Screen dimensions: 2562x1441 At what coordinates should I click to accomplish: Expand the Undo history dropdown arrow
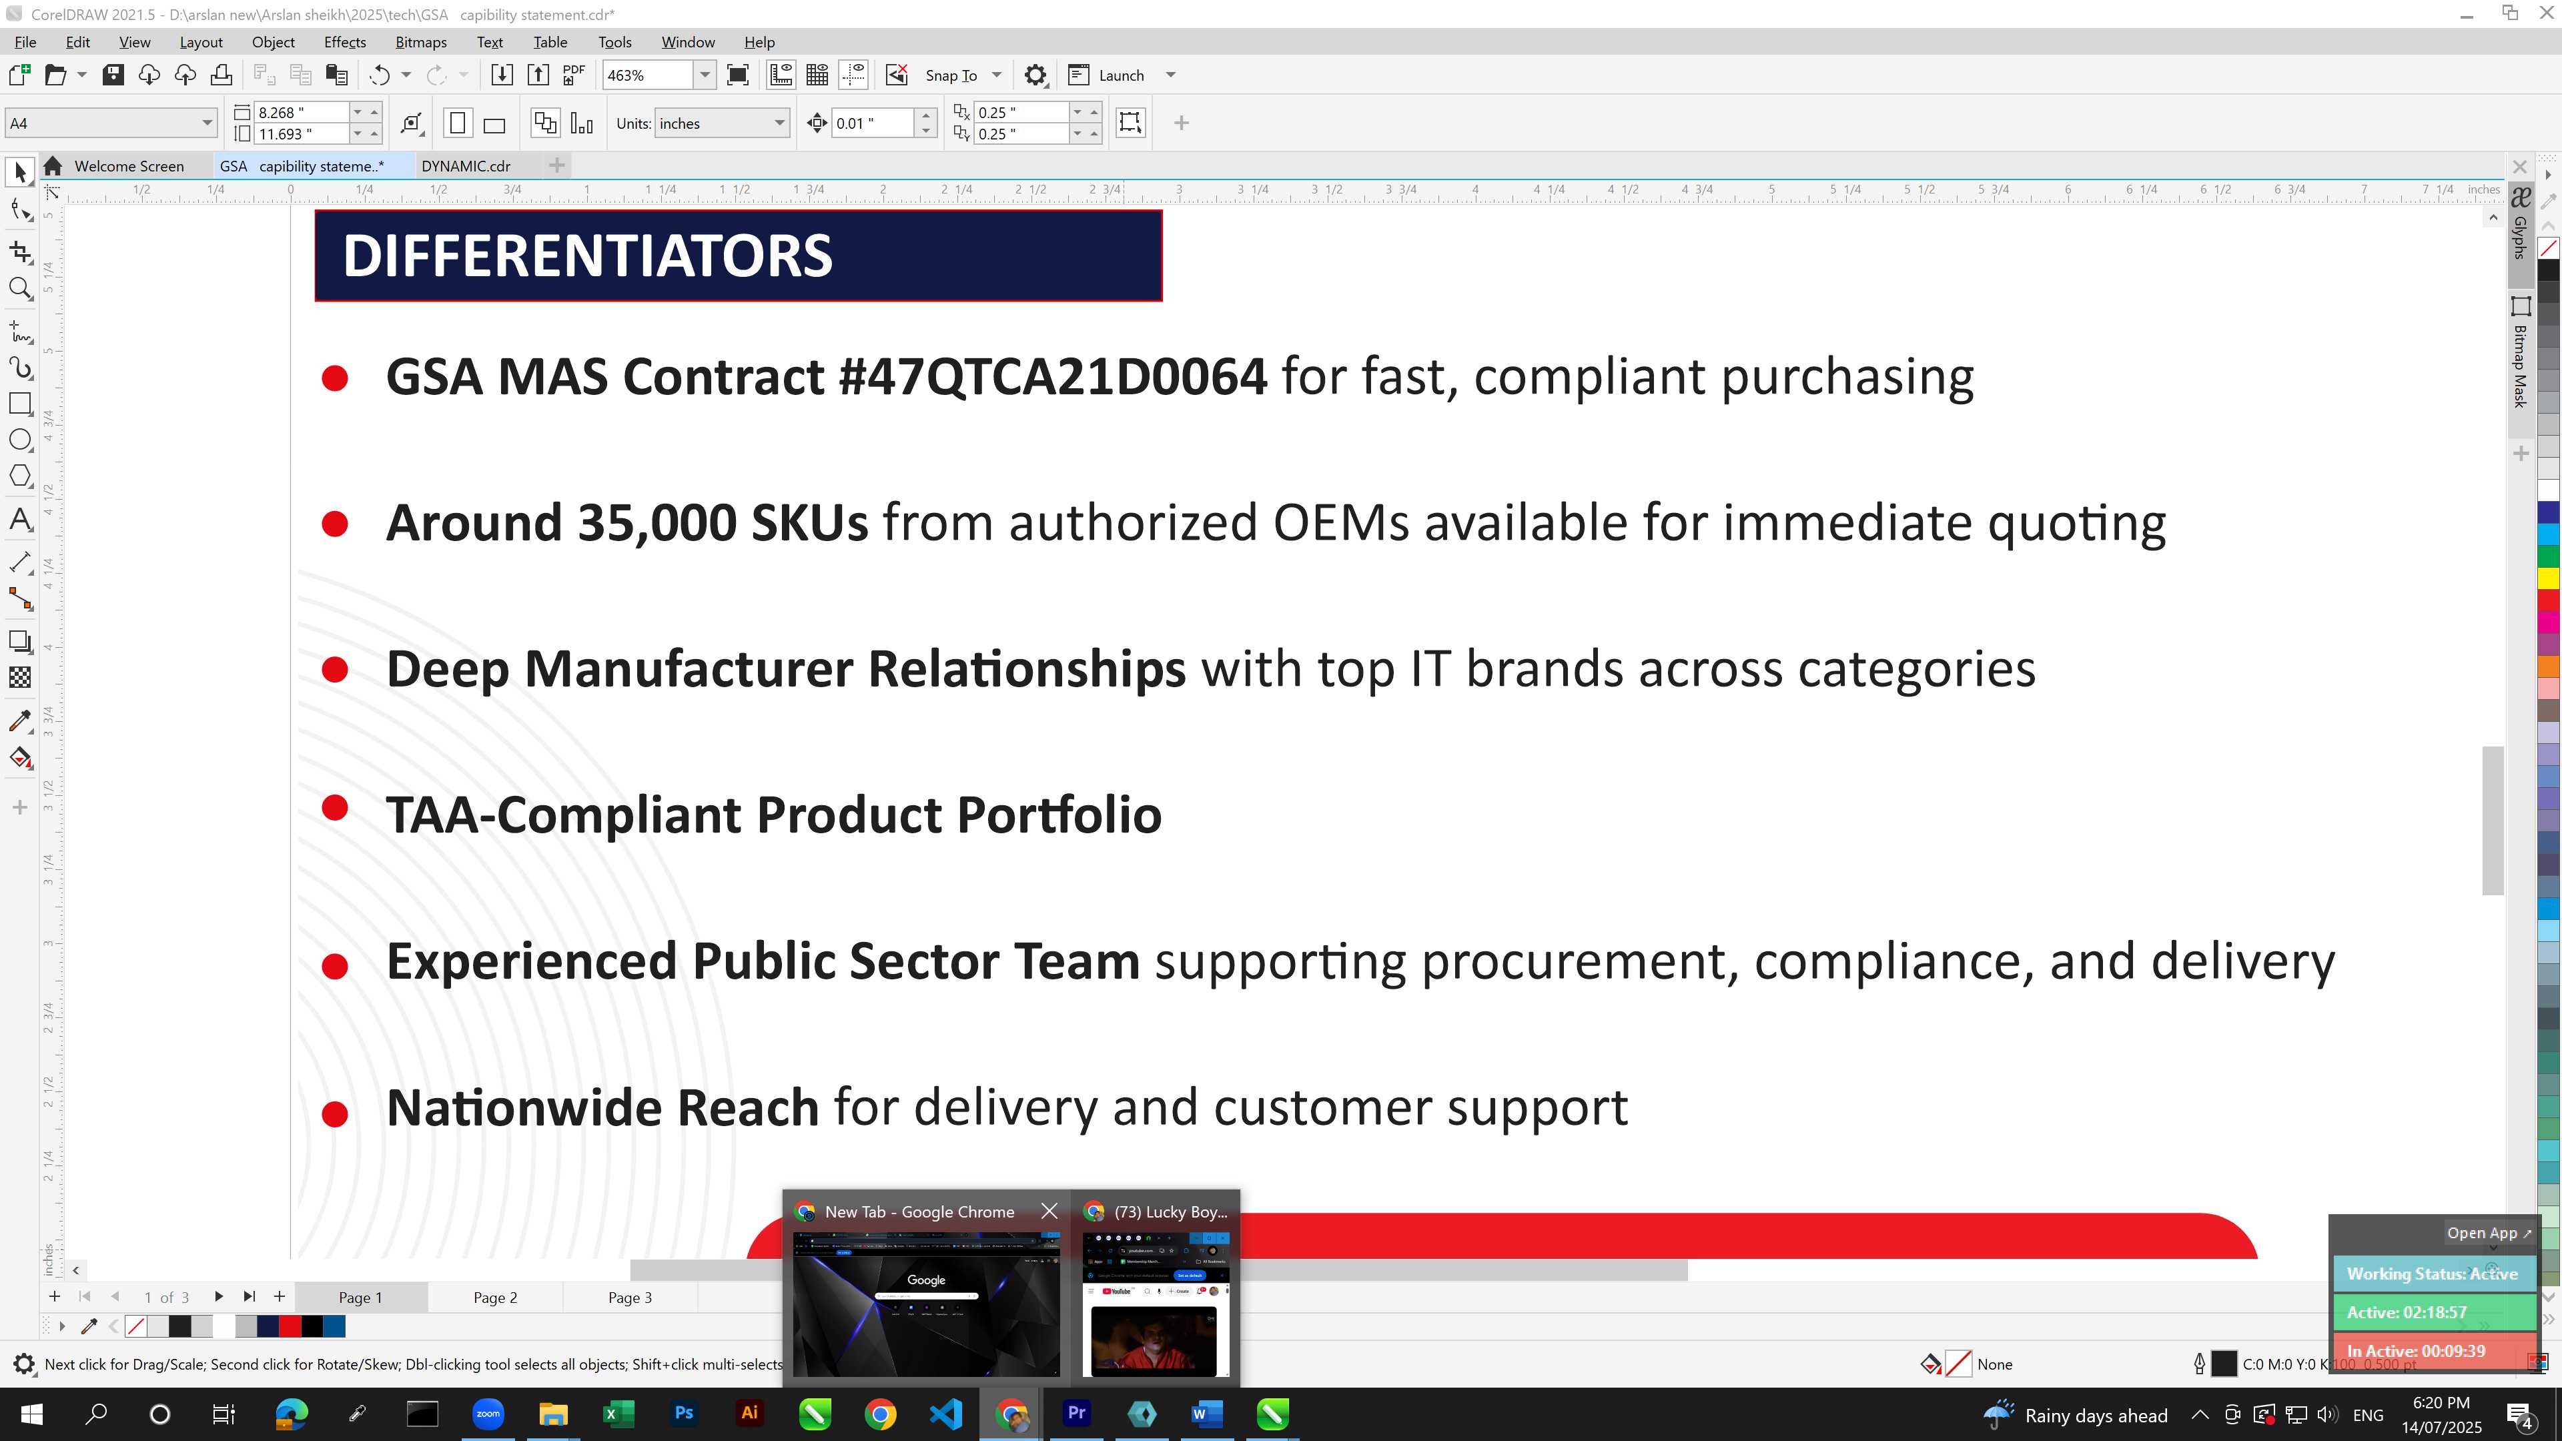[406, 75]
